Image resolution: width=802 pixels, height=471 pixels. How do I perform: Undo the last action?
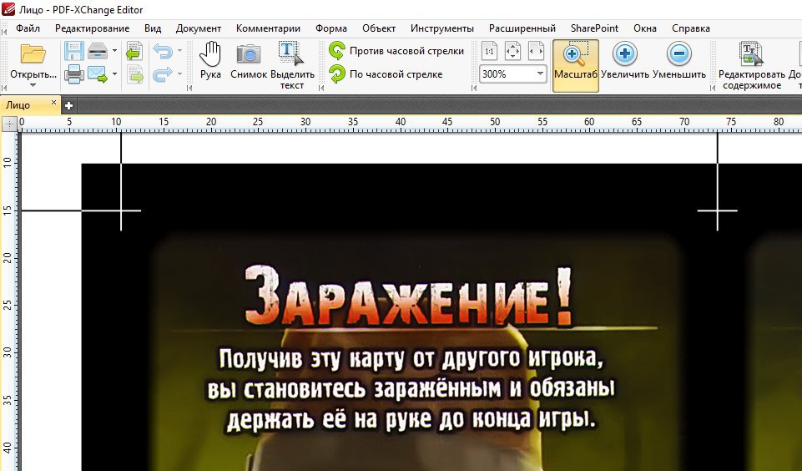[163, 51]
